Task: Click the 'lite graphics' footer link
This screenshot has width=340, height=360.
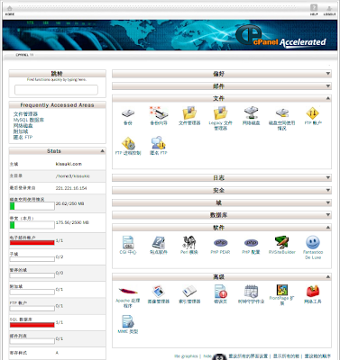Action: pos(186,356)
